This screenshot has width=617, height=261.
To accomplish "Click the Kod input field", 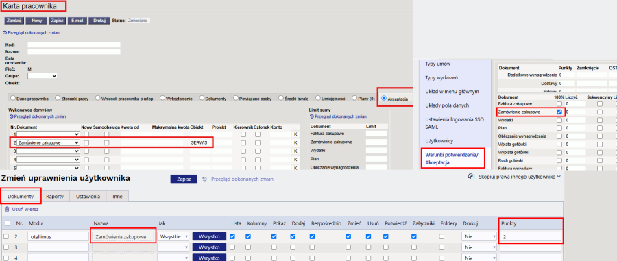I will point(74,45).
